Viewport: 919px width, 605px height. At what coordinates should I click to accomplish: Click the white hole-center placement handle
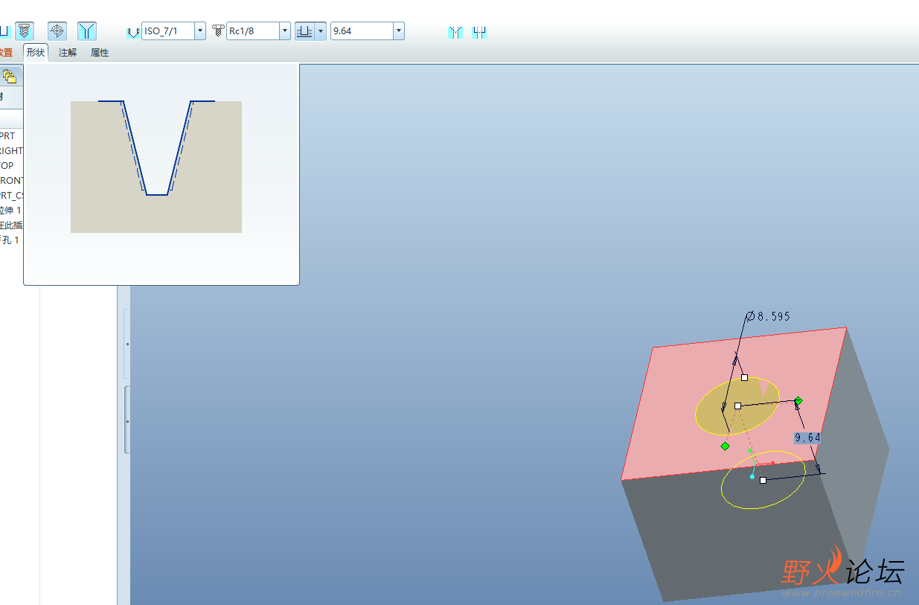(737, 406)
